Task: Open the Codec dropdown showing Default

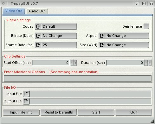Action: 56,26
